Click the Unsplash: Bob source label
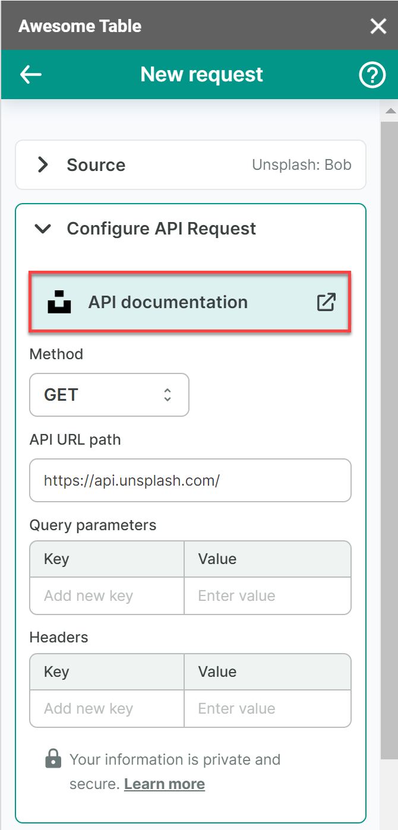 (302, 164)
